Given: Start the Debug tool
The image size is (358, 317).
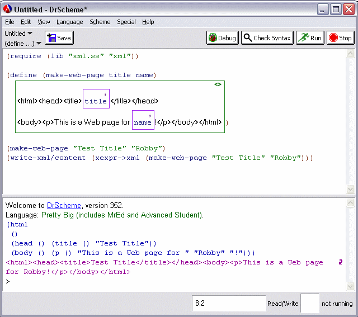Looking at the screenshot, I should click(223, 38).
